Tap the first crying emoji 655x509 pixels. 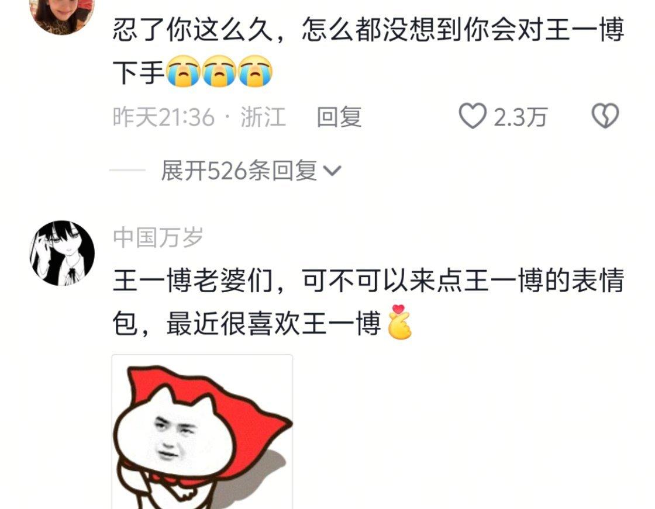[184, 71]
